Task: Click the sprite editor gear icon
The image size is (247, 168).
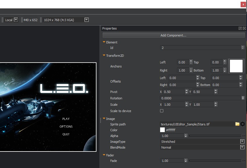Action: (x=243, y=124)
